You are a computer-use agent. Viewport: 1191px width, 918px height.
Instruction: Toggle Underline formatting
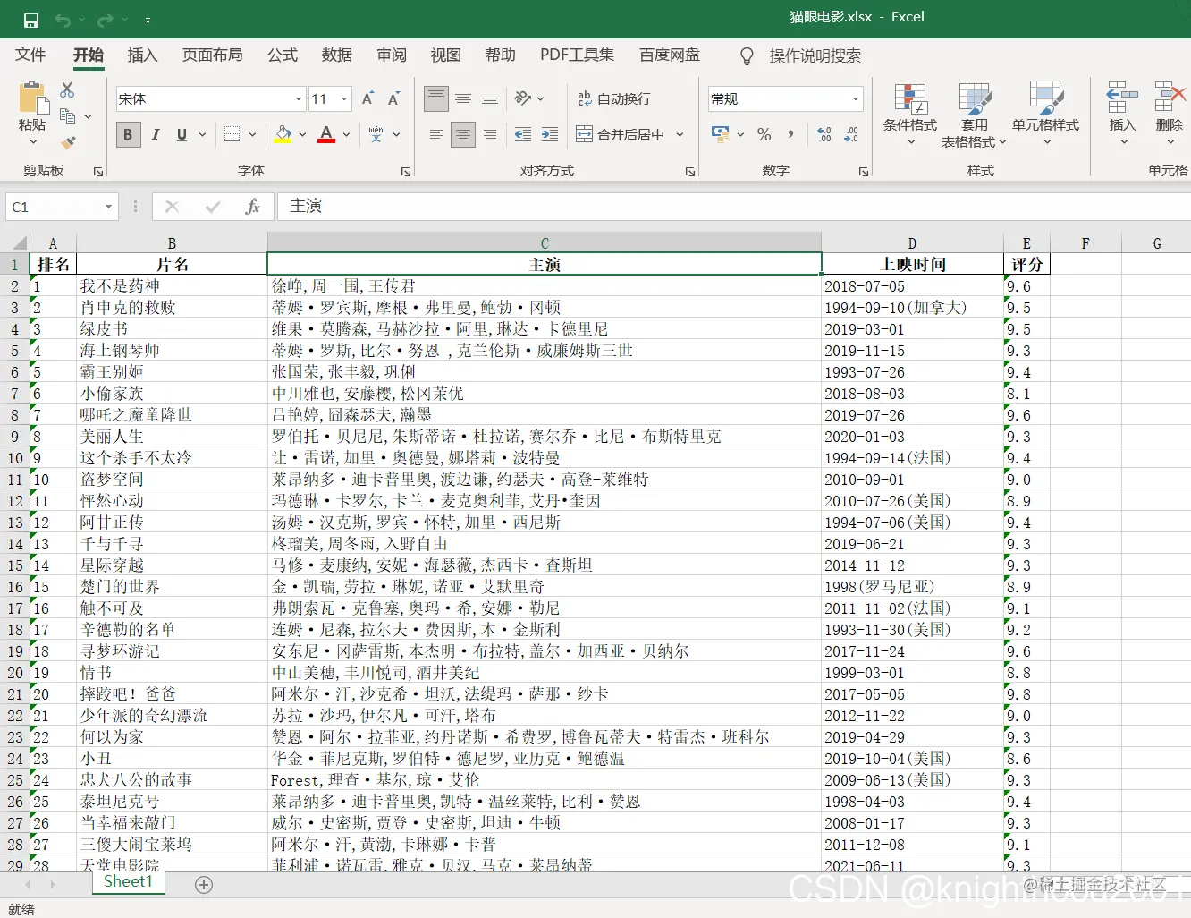[182, 135]
